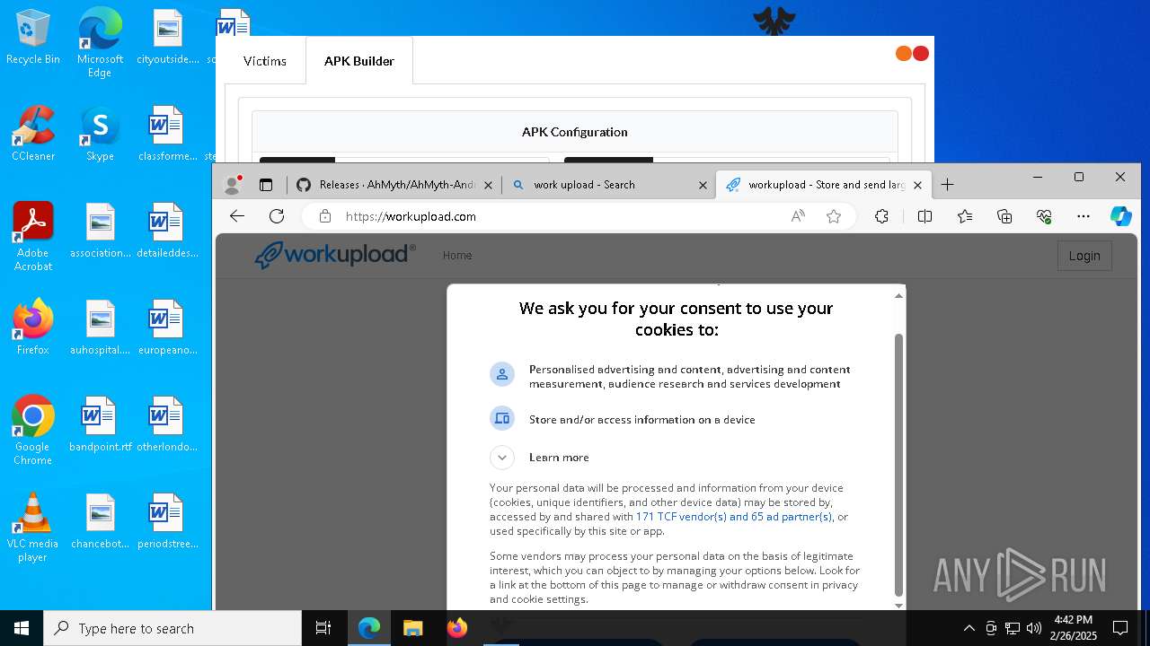1150x646 pixels.
Task: Open Edge Collections panel
Action: click(1004, 216)
